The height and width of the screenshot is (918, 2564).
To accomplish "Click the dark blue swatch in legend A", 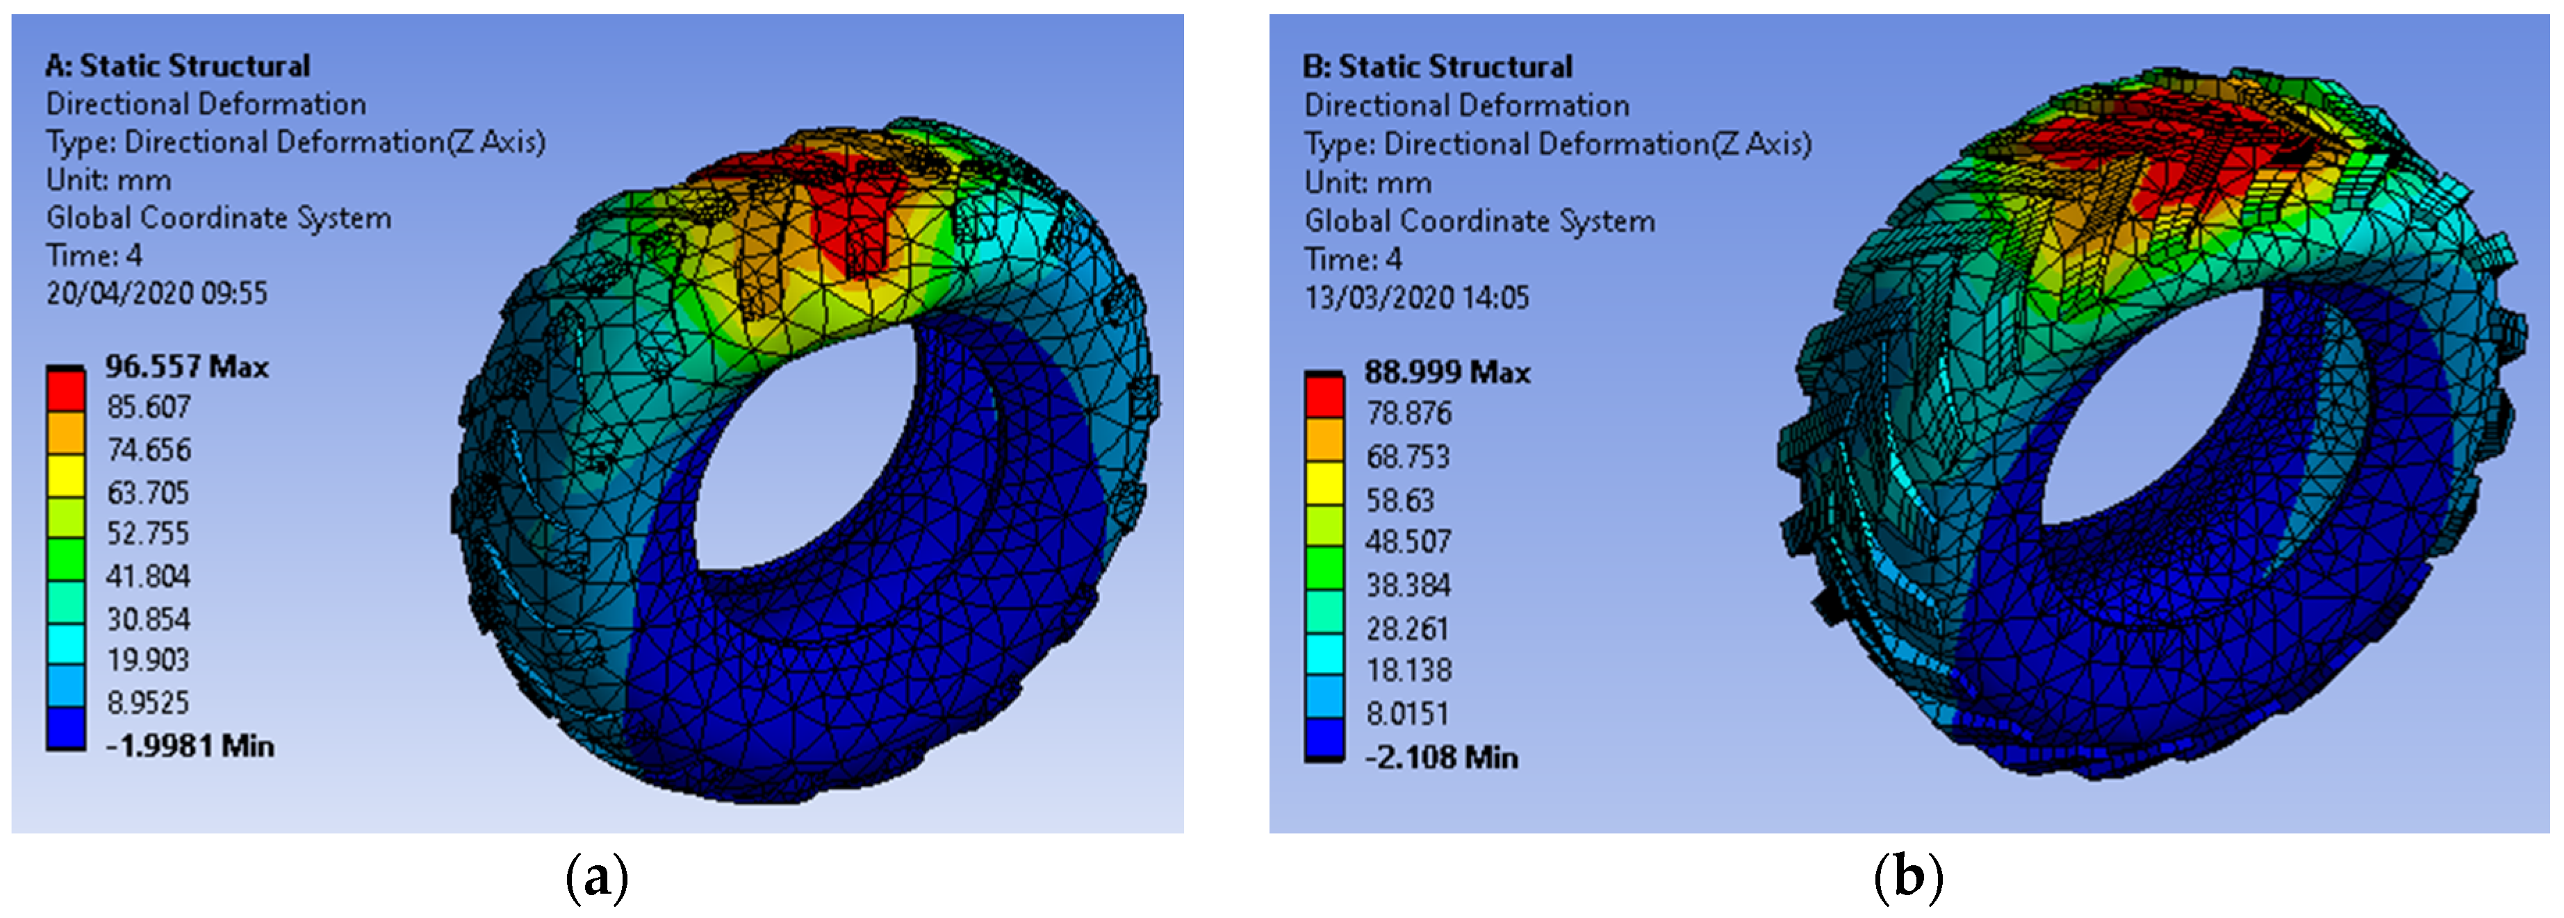I will 66,727.
